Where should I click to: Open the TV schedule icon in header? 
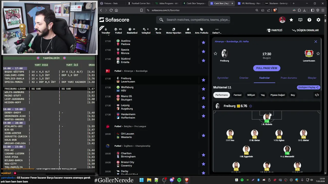pos(300,20)
